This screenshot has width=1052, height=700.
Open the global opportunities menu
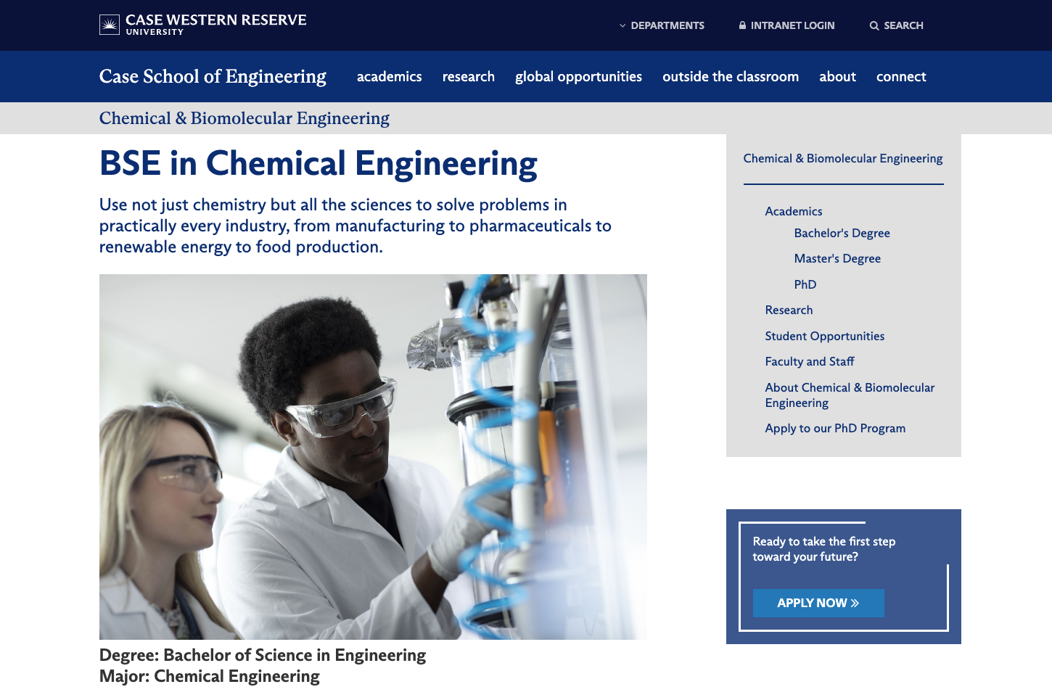(x=578, y=76)
